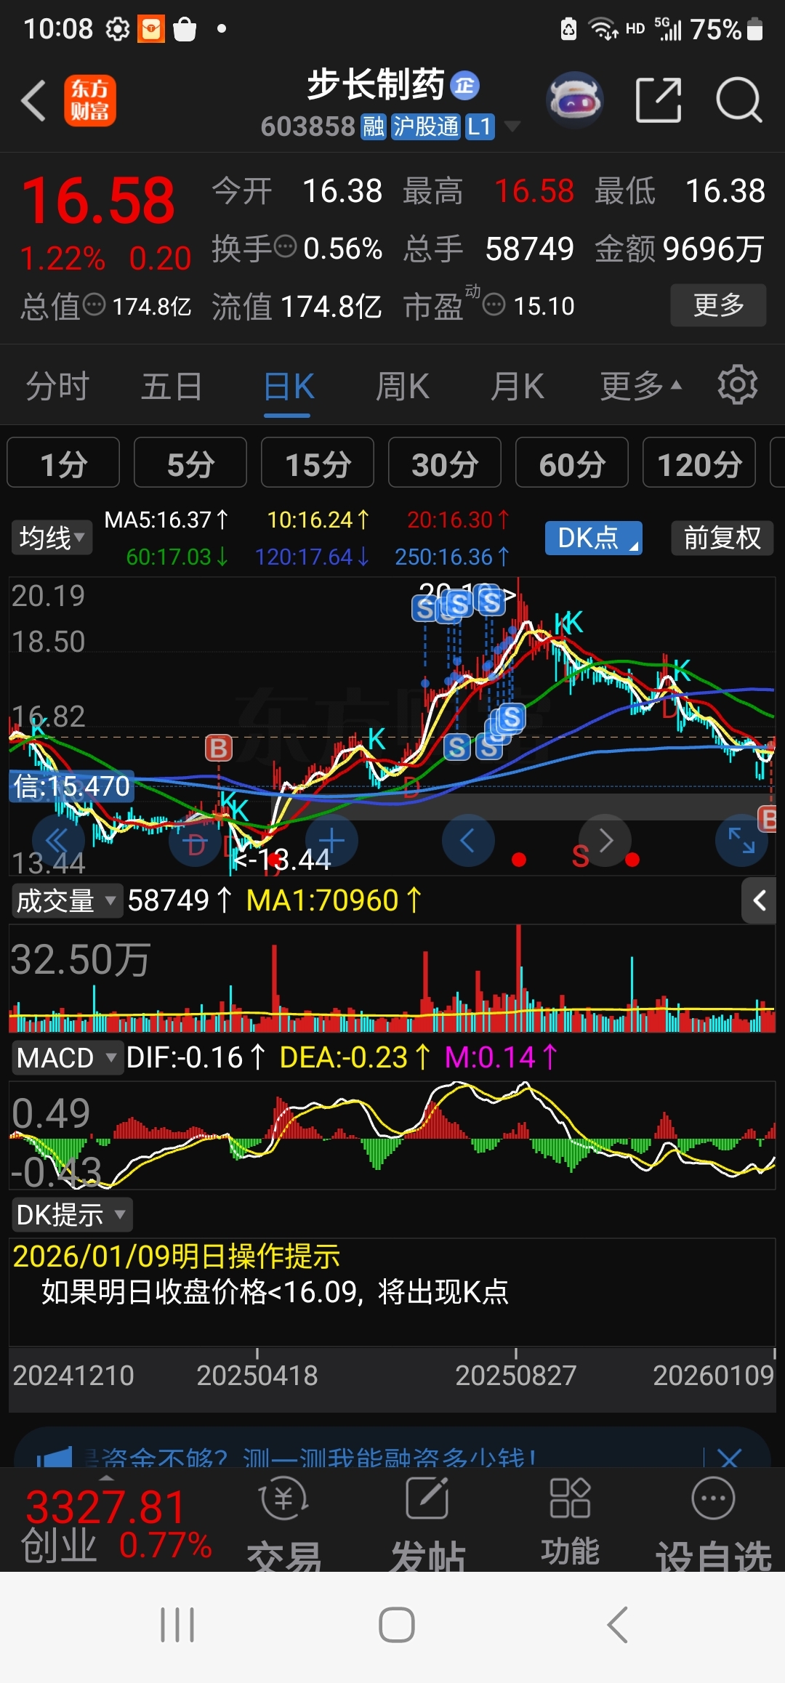Select 30分 period button
The height and width of the screenshot is (1683, 785).
click(x=445, y=462)
